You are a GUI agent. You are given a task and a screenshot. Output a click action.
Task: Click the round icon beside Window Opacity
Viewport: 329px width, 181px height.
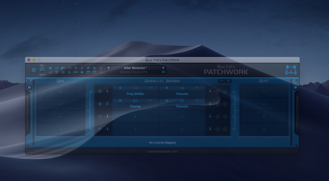[164, 72]
